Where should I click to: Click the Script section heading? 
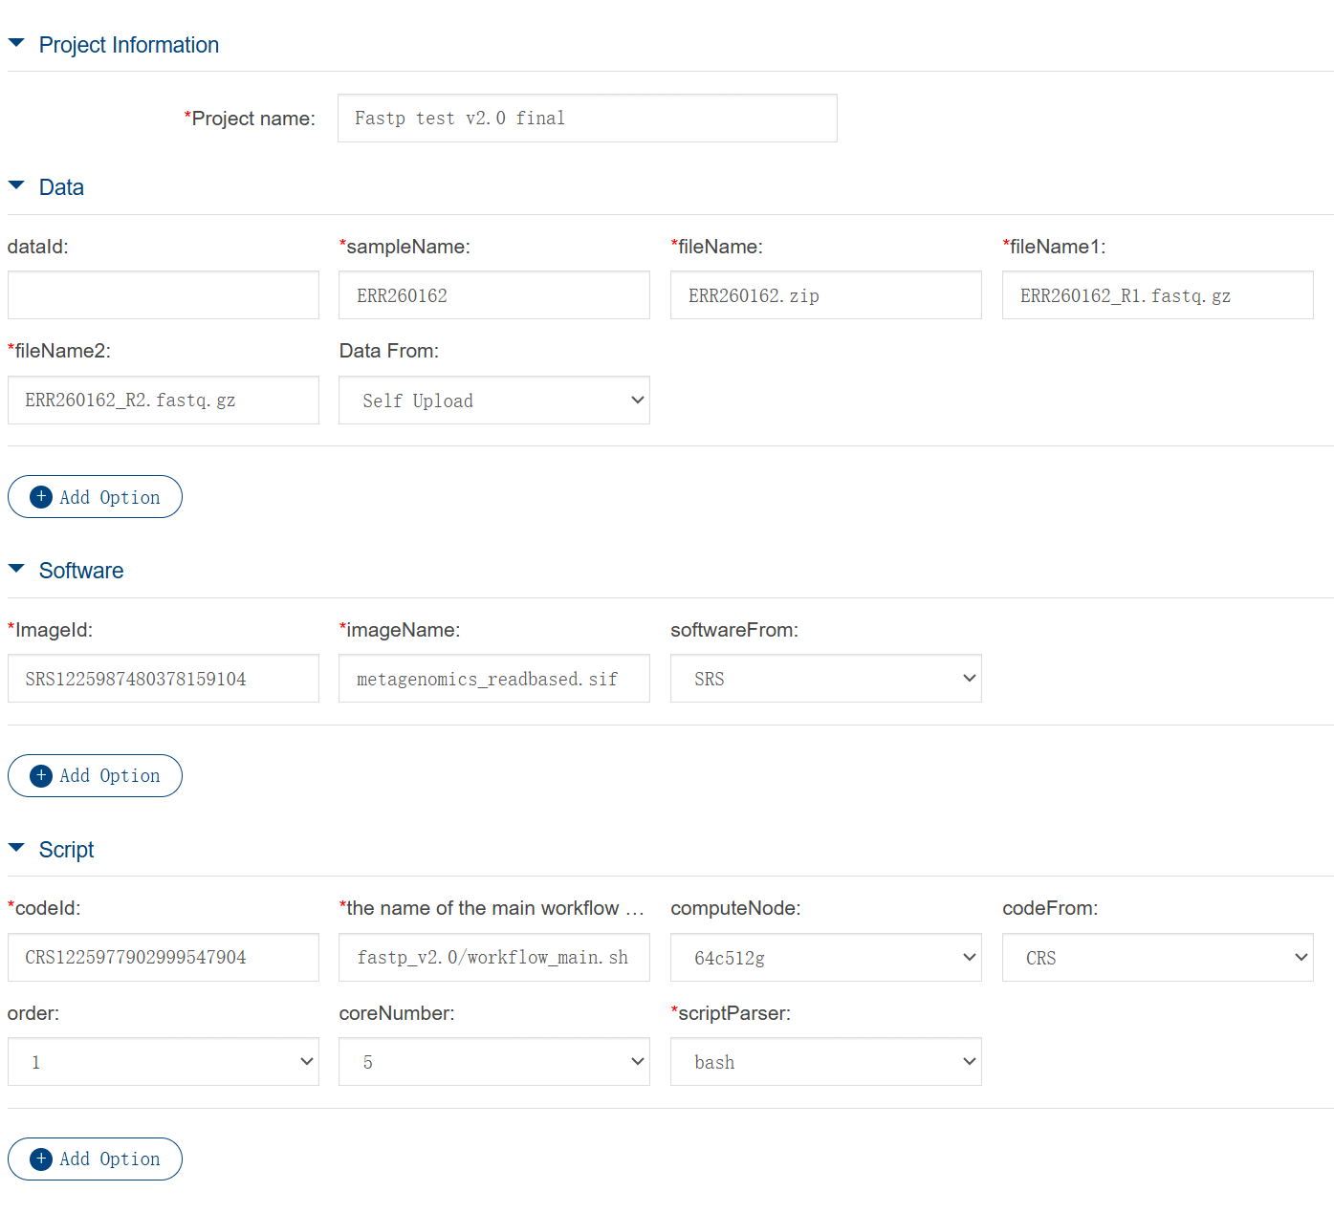click(67, 850)
